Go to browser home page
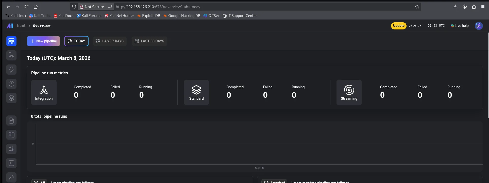This screenshot has width=489, height=183. pyautogui.click(x=36, y=7)
